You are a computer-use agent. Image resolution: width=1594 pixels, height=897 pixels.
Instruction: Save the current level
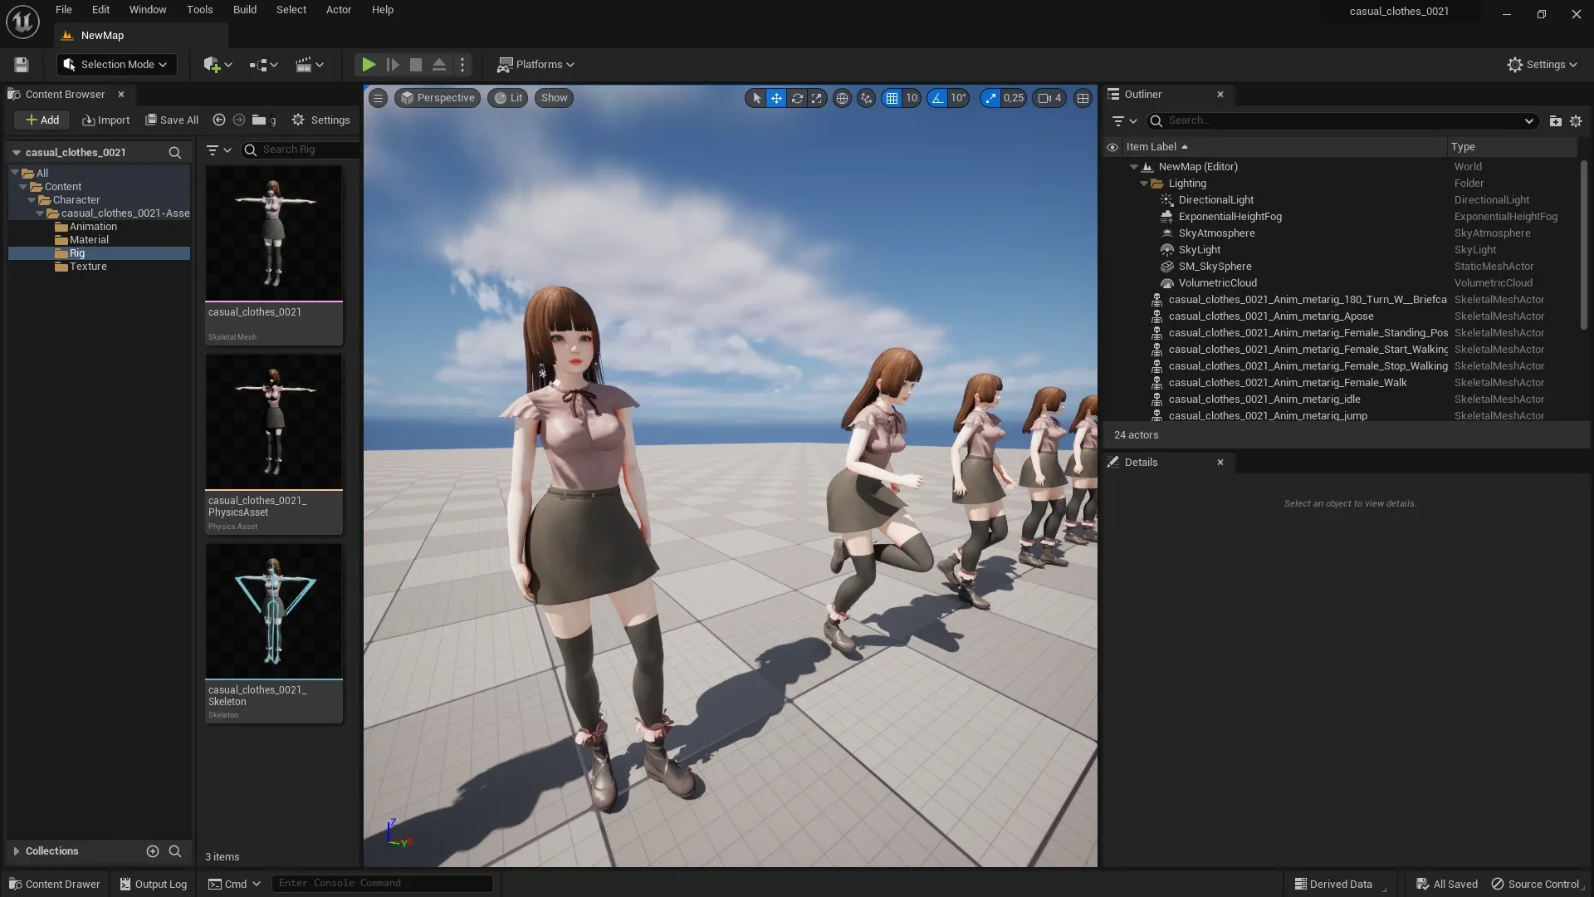tap(21, 65)
